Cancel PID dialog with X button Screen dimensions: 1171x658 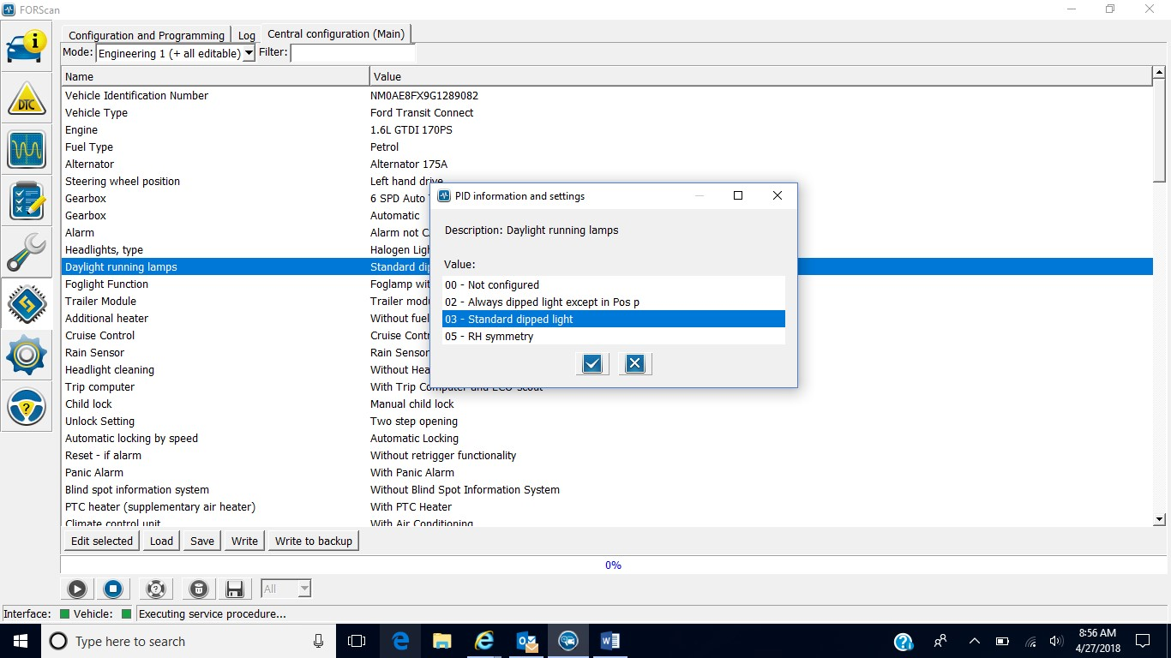tap(634, 364)
